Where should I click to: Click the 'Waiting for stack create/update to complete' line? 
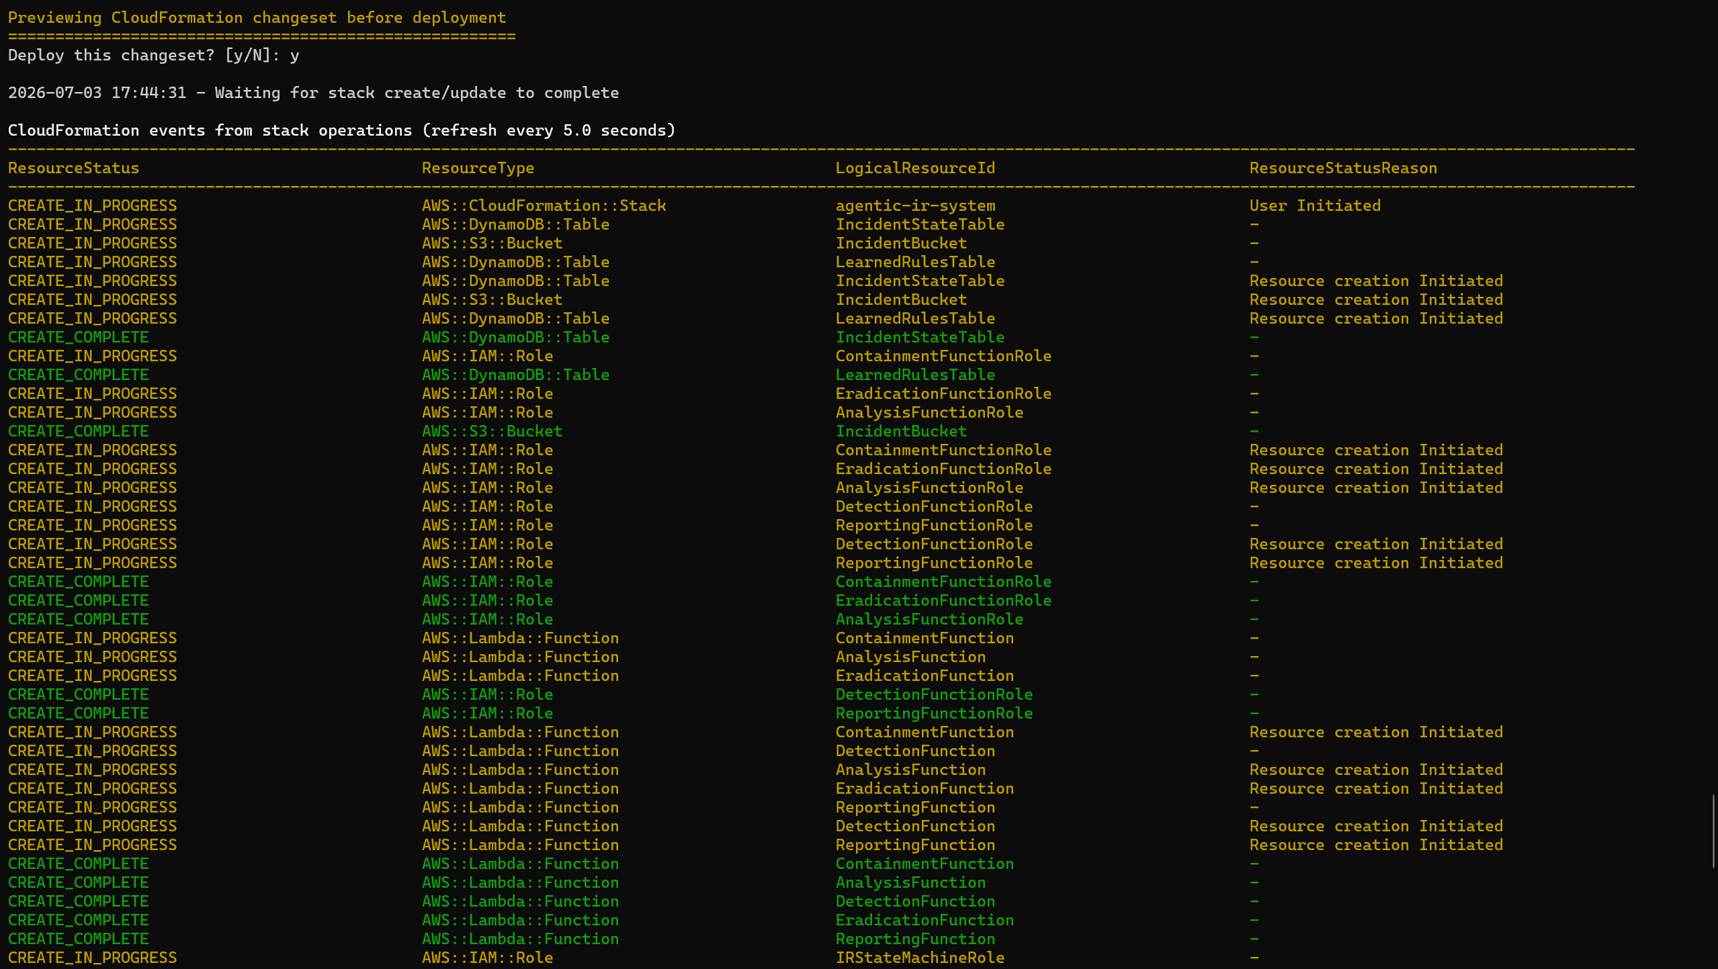pyautogui.click(x=417, y=93)
